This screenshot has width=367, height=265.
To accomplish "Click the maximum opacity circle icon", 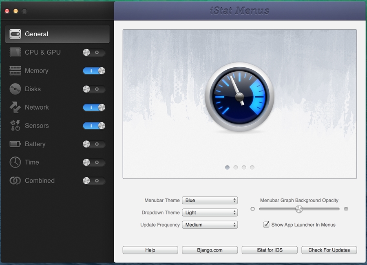I will pos(346,209).
